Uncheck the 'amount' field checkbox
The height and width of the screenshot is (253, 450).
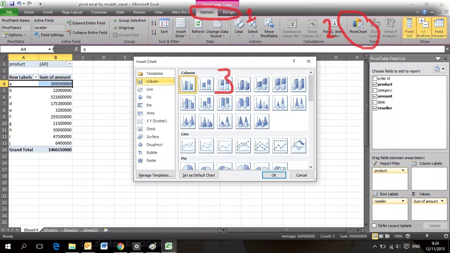click(x=375, y=96)
